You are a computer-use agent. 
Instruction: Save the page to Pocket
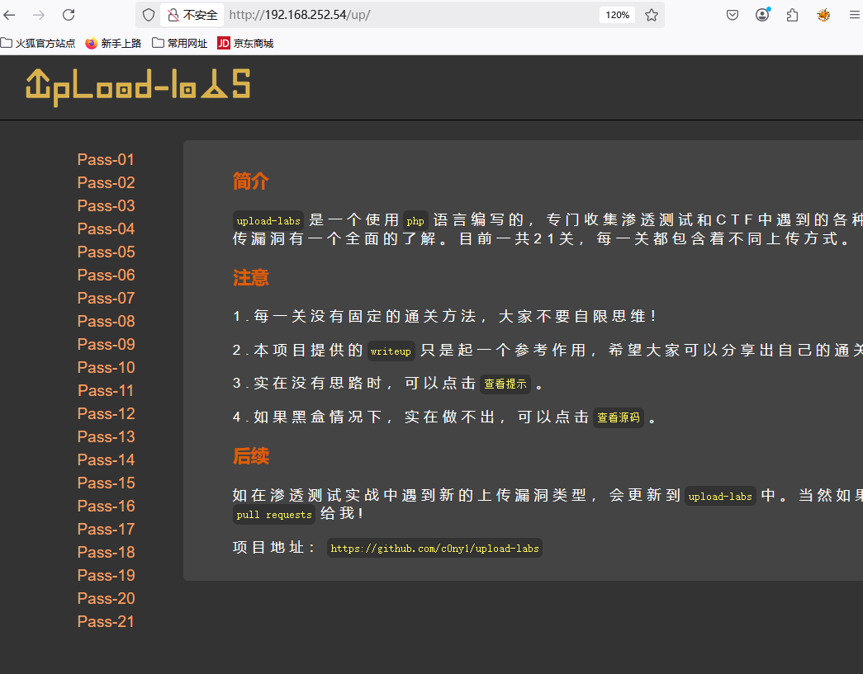(x=732, y=14)
